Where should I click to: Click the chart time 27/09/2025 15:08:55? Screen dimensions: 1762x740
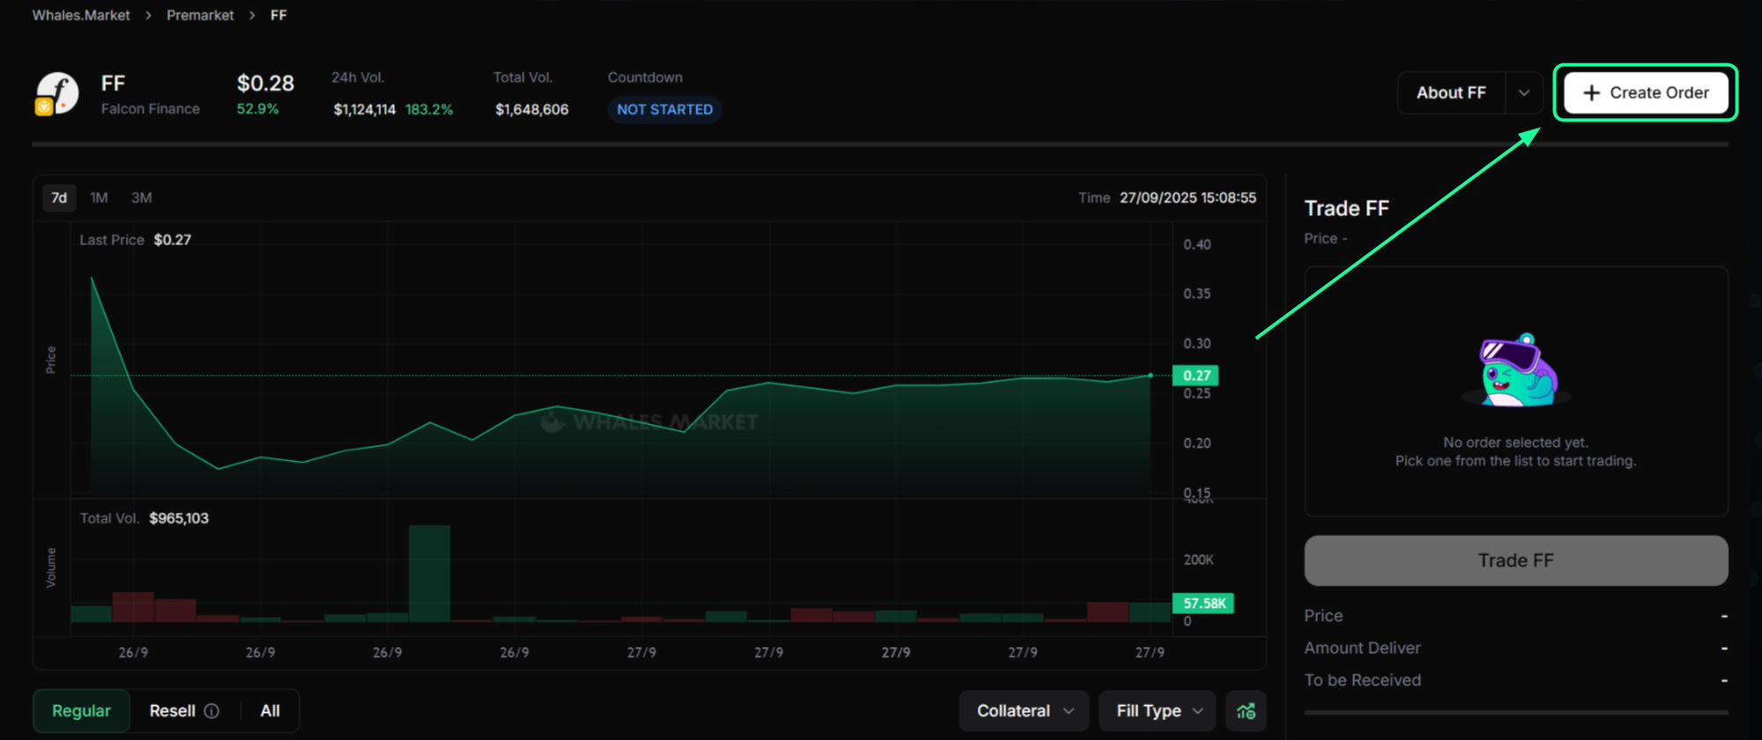(1188, 198)
